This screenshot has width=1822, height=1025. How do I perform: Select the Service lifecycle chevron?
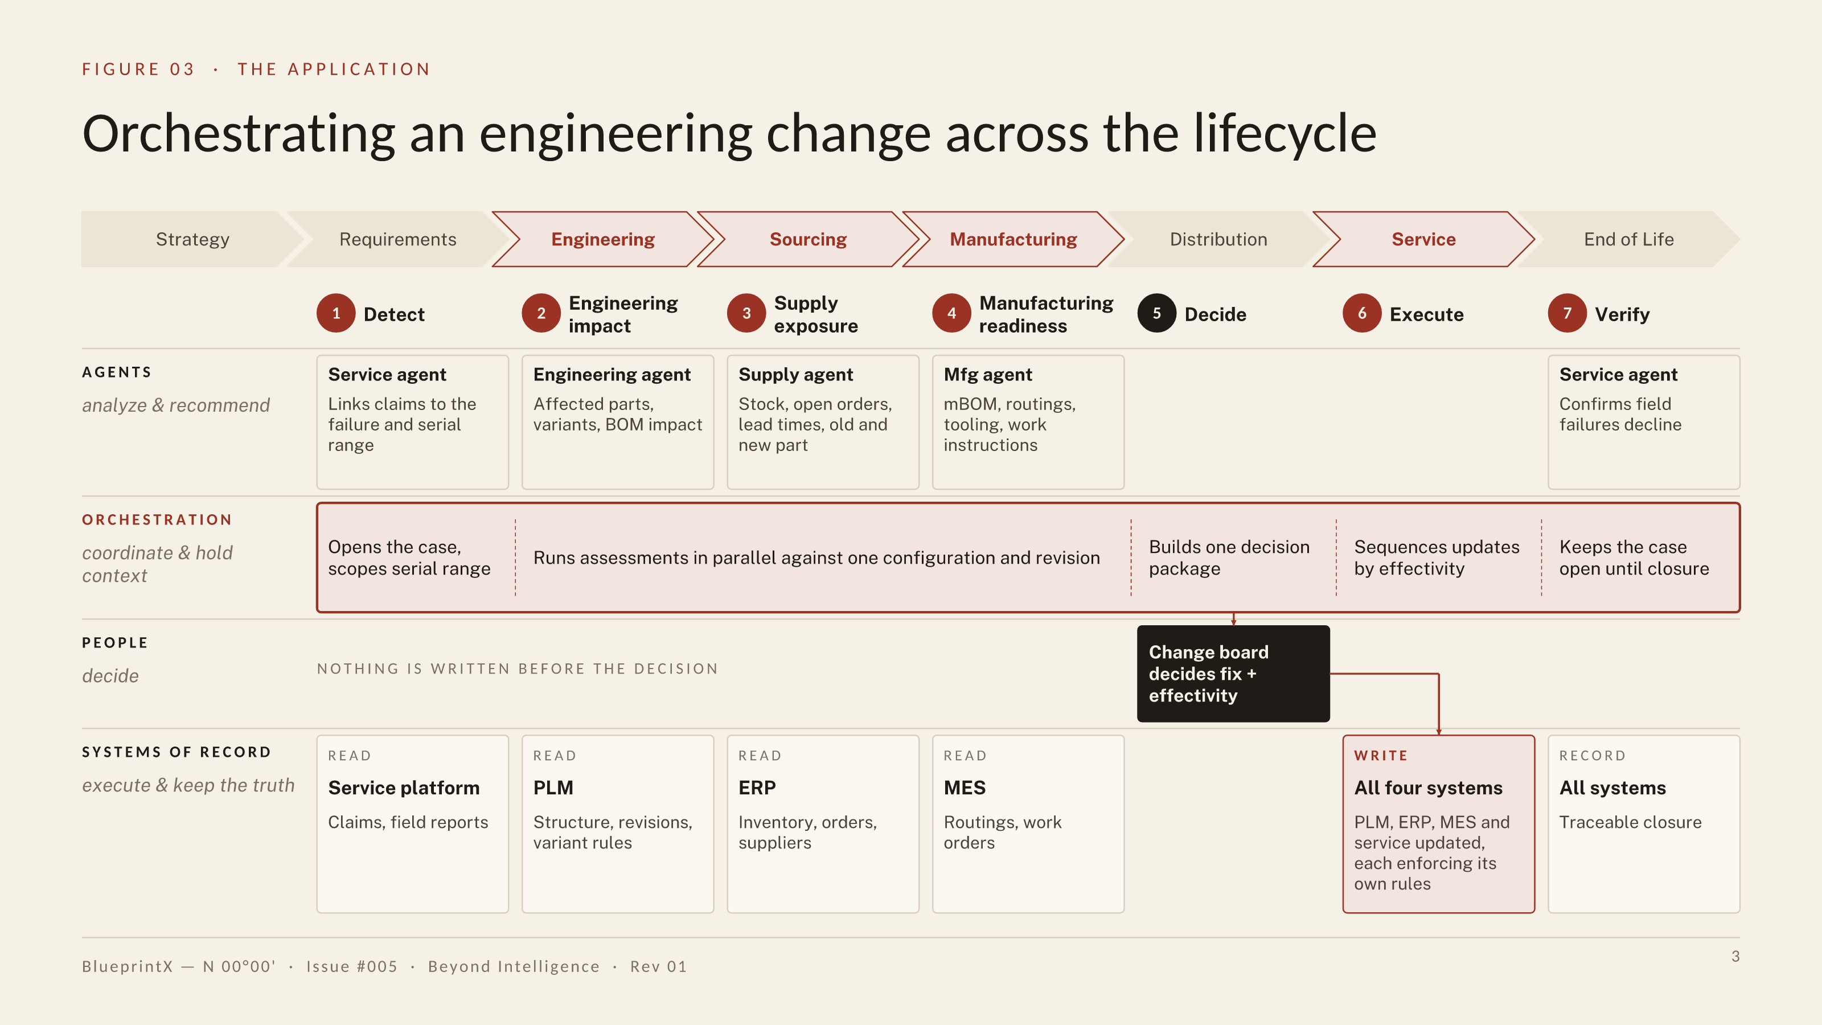click(x=1424, y=239)
